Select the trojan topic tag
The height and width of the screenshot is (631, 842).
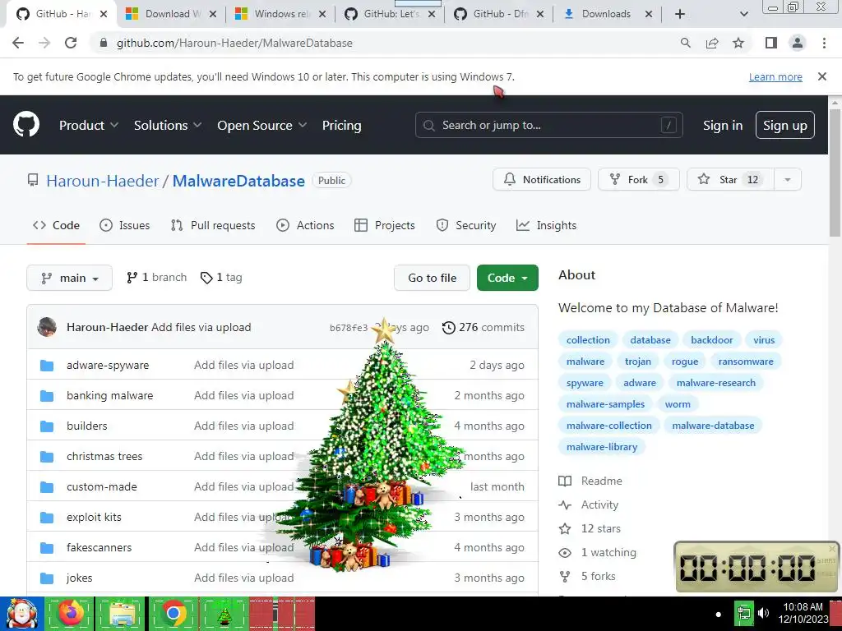tap(638, 362)
